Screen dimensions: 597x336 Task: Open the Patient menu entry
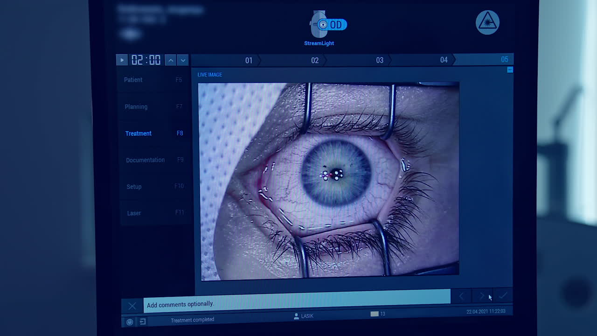pyautogui.click(x=133, y=80)
